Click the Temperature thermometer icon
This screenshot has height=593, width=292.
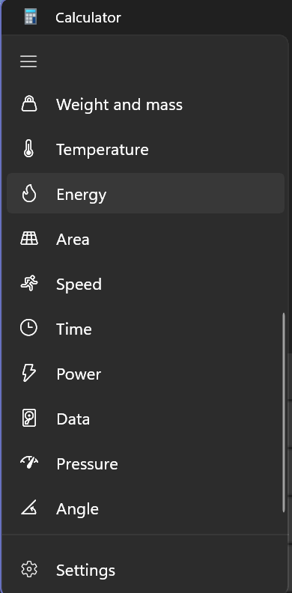point(28,149)
